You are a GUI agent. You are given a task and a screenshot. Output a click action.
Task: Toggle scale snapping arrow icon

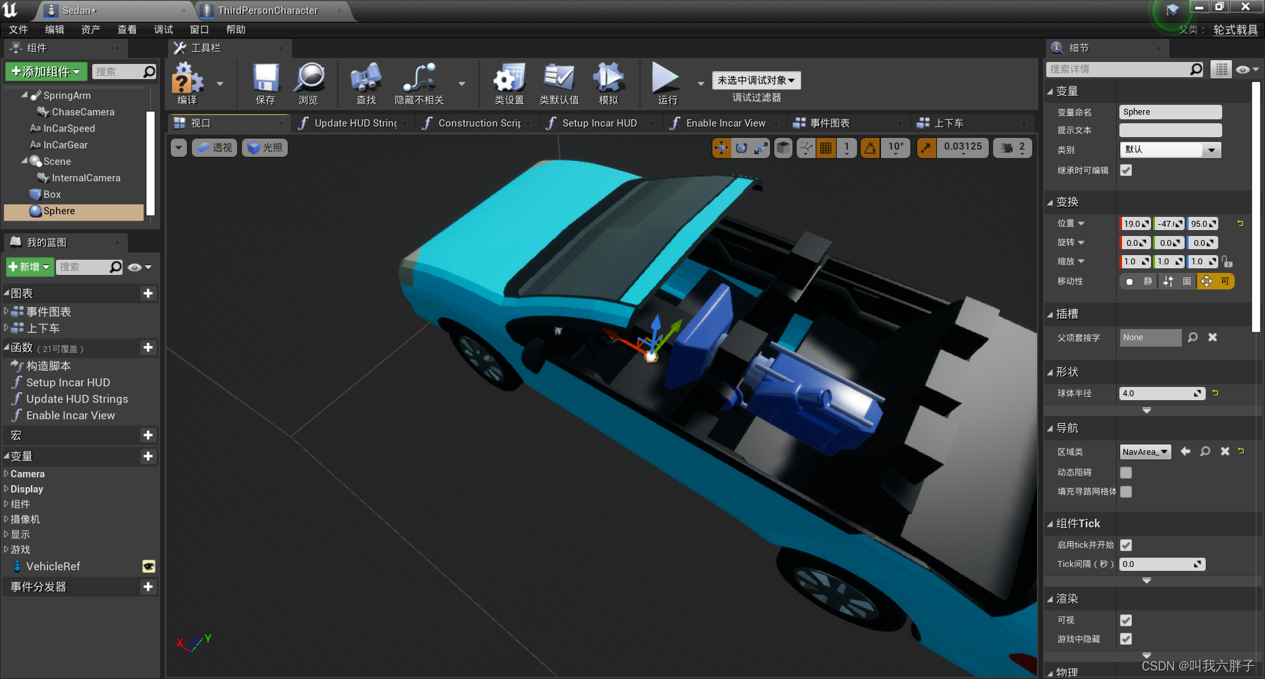[x=926, y=148]
